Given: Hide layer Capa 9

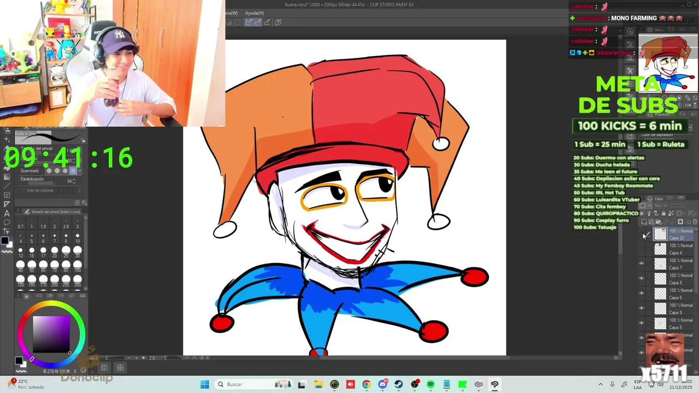Looking at the screenshot, I should point(642,308).
